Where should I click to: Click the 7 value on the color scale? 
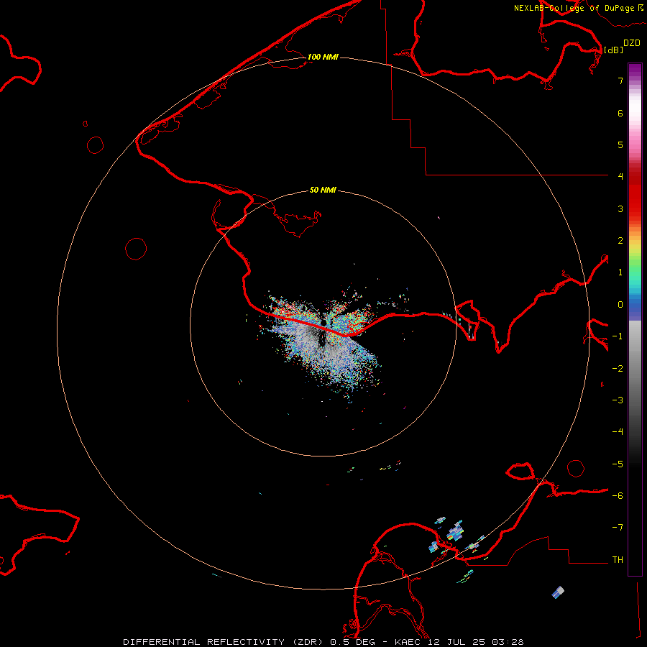[620, 81]
